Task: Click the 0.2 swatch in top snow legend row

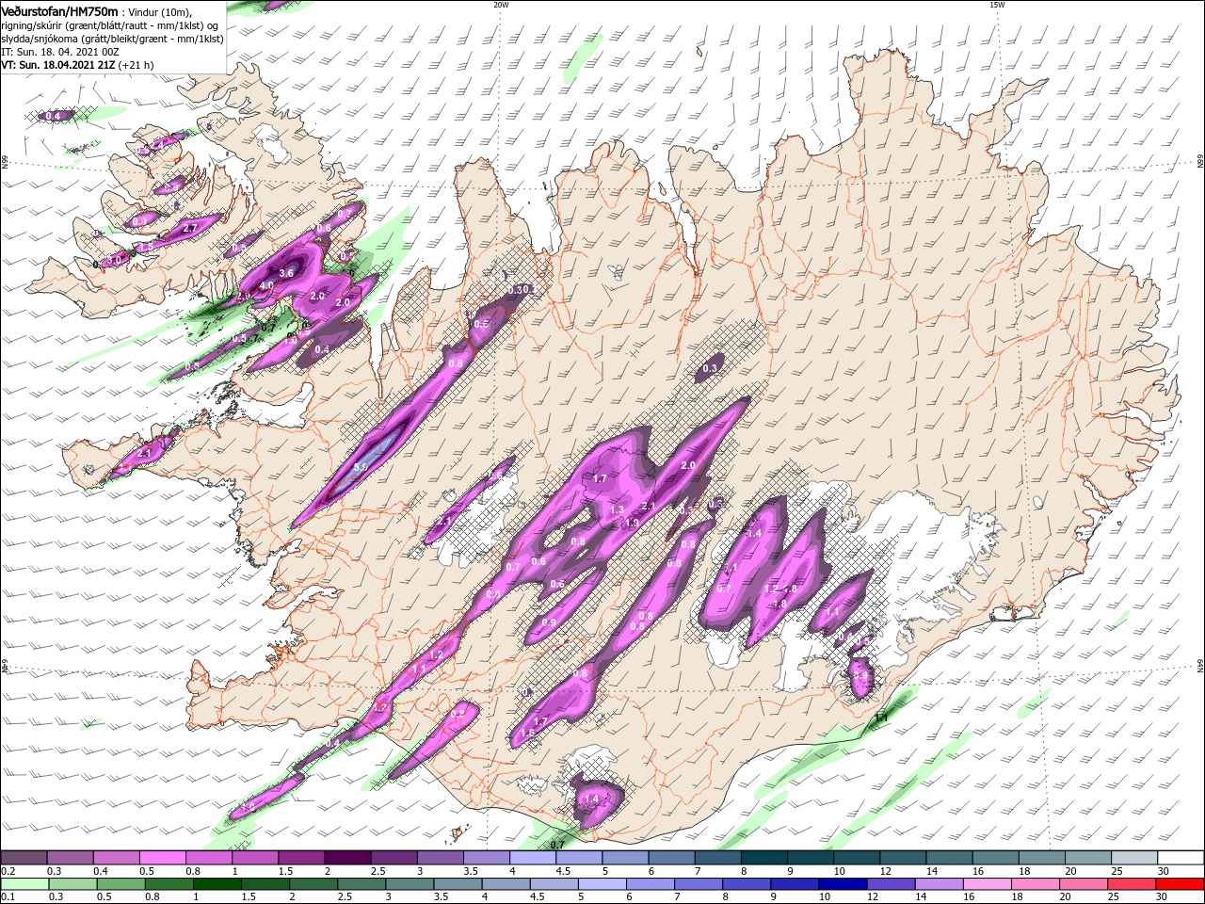Action: pyautogui.click(x=24, y=858)
